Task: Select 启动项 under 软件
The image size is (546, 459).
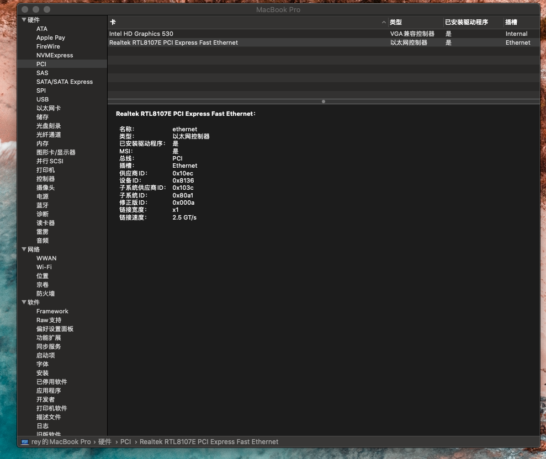Action: tap(45, 355)
